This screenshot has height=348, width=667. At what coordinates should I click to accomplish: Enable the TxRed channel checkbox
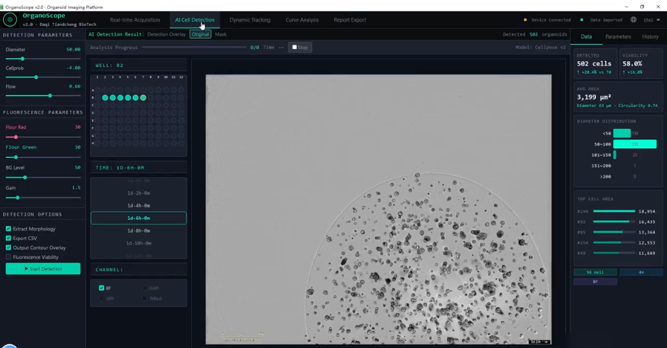tap(144, 298)
